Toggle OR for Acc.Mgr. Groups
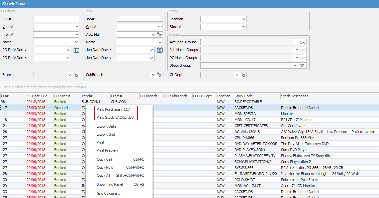Viewport: 379px width, 198px height. (302, 42)
